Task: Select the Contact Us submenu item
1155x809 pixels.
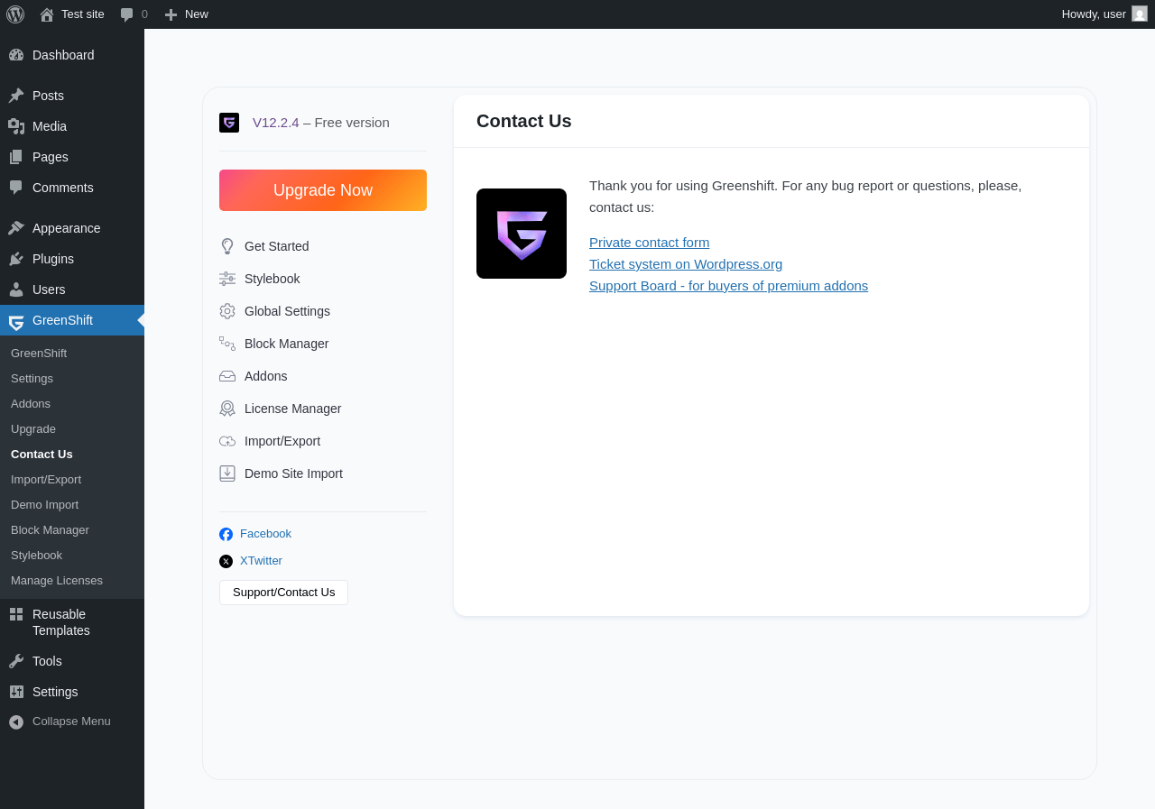Action: coord(42,454)
